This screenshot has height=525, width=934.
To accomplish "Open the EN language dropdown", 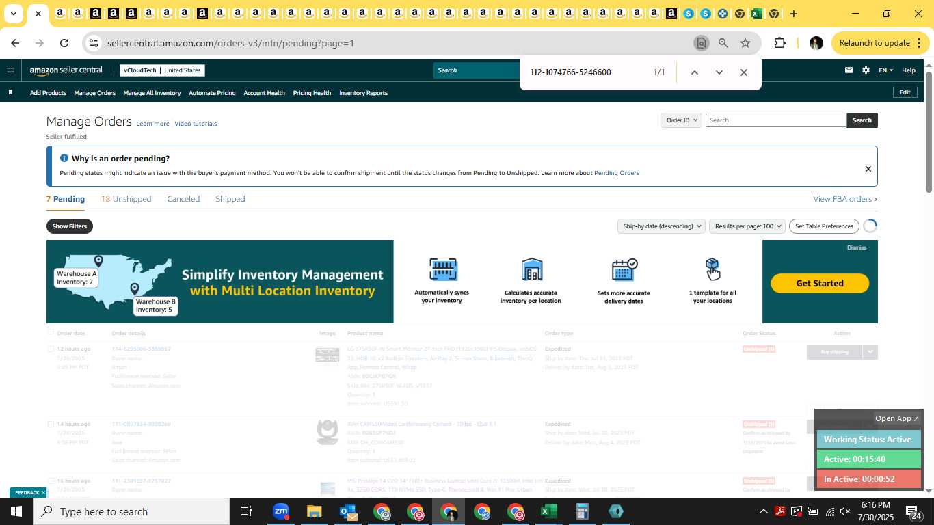I will (885, 70).
